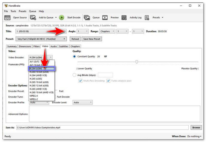Click the Browse button

(x=196, y=127)
